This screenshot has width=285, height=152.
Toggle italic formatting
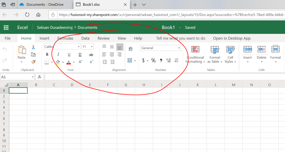tap(58, 55)
